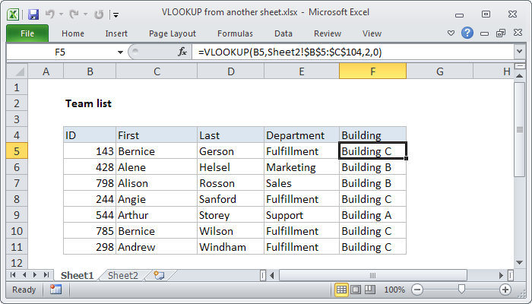Minimize the ribbon with the heart-shaped caret icon
532x304 pixels.
(451, 33)
